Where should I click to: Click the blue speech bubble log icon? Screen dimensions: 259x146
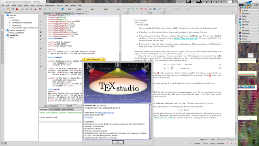click(x=62, y=9)
